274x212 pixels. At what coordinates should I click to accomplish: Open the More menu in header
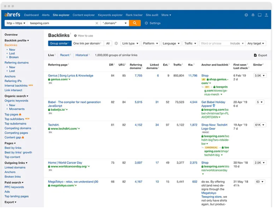tap(166, 15)
